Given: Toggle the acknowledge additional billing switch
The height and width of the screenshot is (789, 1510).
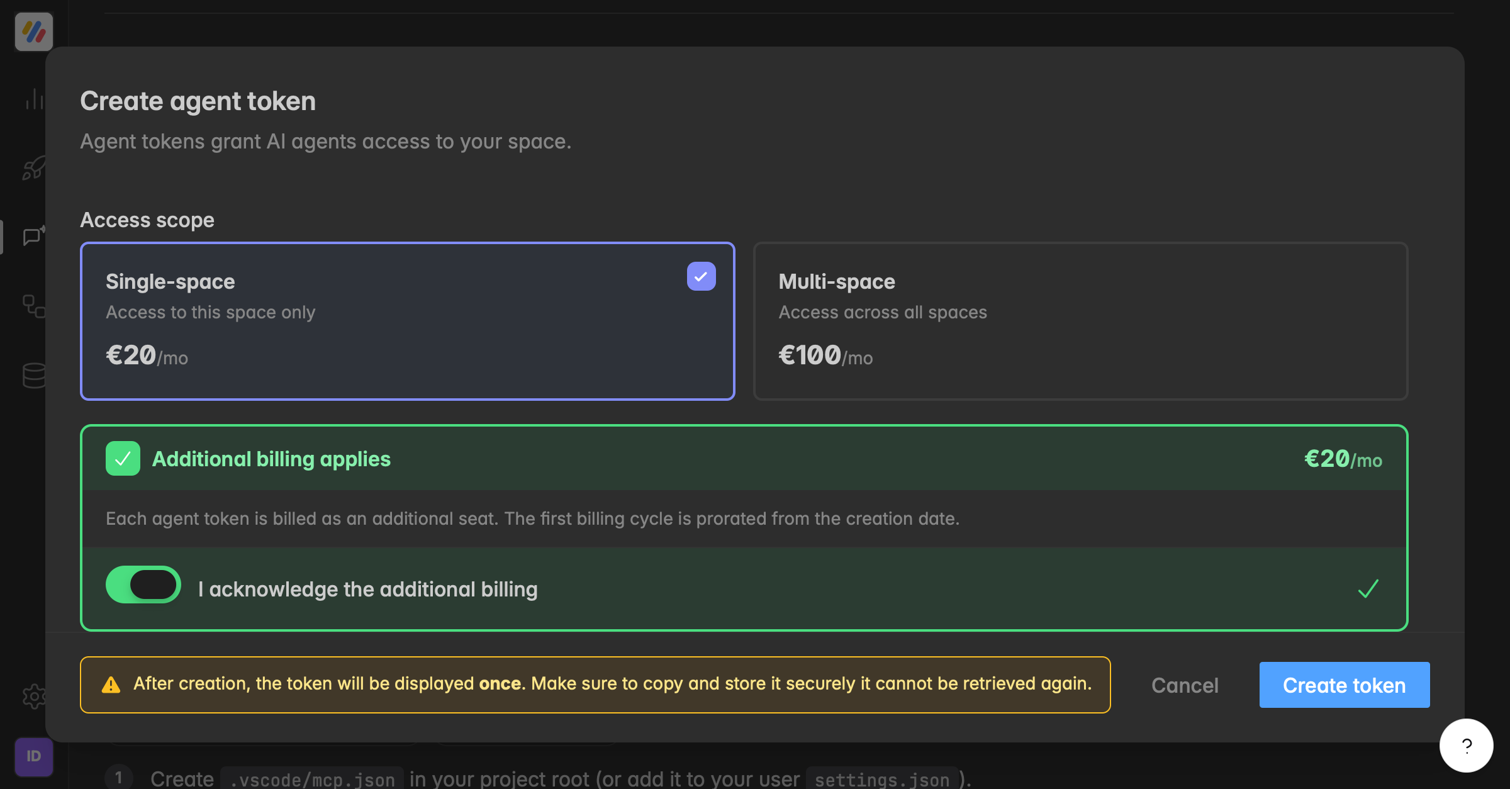Looking at the screenshot, I should pyautogui.click(x=143, y=585).
